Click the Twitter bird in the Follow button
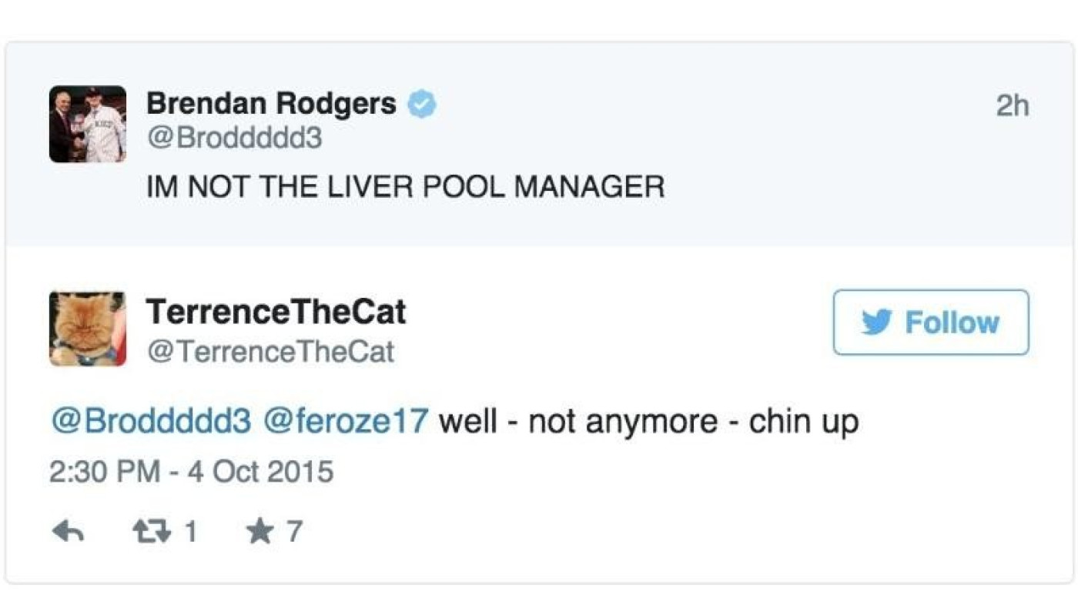 [x=878, y=322]
